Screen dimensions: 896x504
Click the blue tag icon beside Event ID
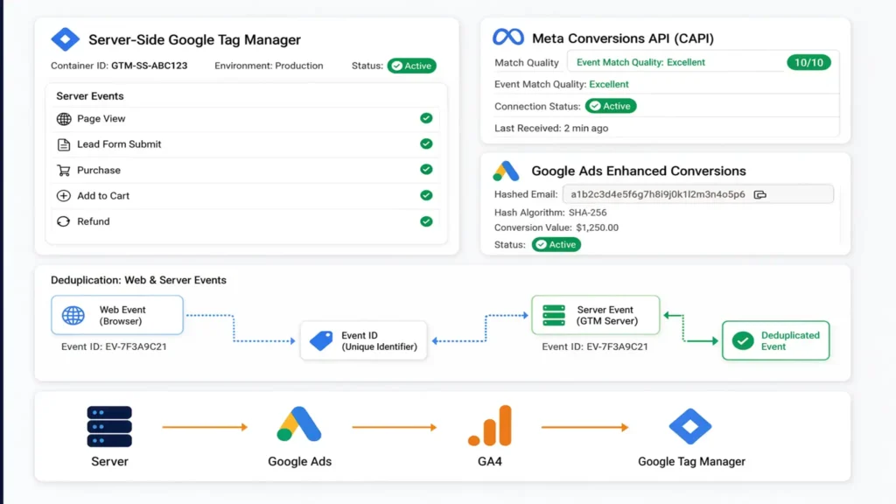tap(321, 340)
